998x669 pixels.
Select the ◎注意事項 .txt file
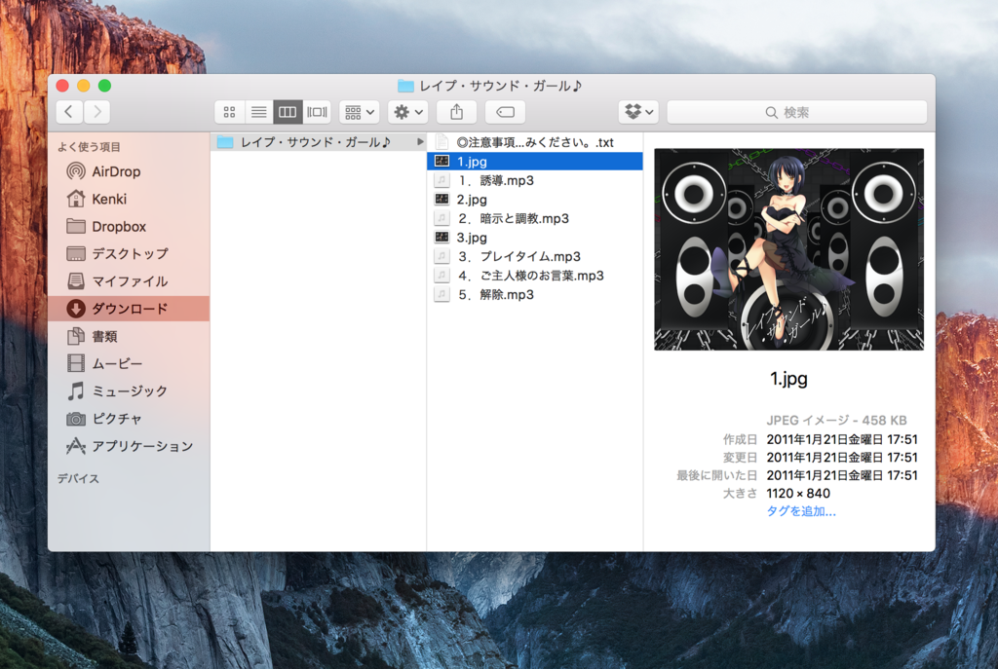[535, 142]
